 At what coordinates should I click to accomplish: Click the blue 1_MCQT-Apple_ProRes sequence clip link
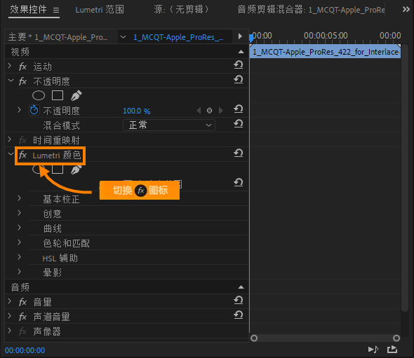pyautogui.click(x=178, y=37)
